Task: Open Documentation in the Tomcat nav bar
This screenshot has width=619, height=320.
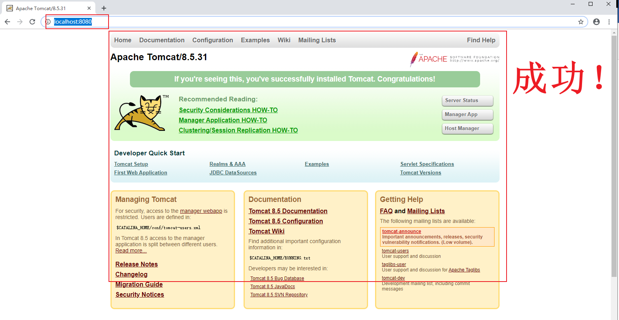Action: click(162, 40)
